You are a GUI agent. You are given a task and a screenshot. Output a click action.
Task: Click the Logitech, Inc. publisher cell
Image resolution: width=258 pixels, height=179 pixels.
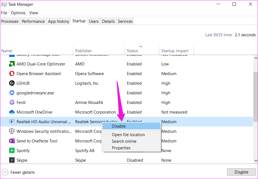(87, 83)
